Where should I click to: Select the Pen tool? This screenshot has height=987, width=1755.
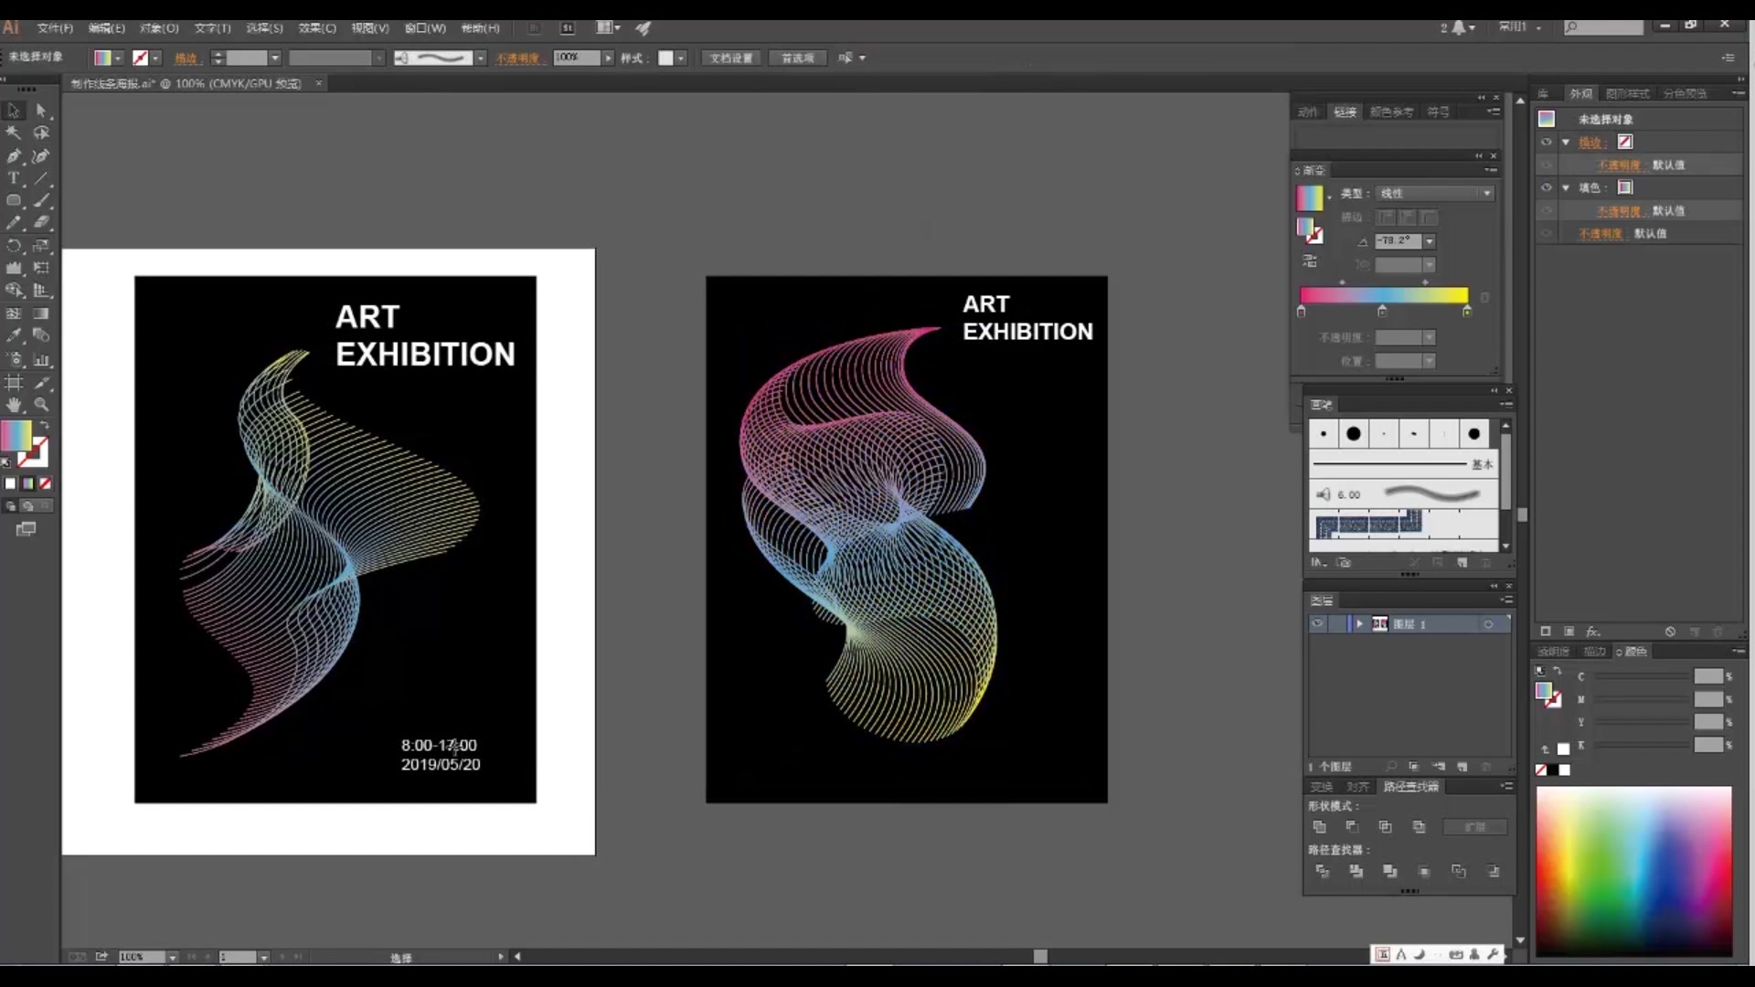(14, 156)
